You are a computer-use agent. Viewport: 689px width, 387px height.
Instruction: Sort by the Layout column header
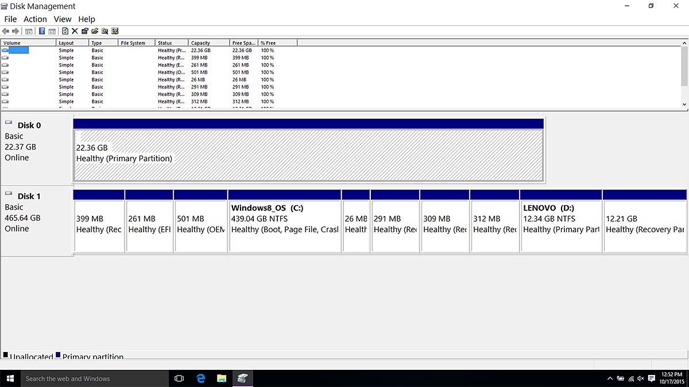tap(72, 43)
